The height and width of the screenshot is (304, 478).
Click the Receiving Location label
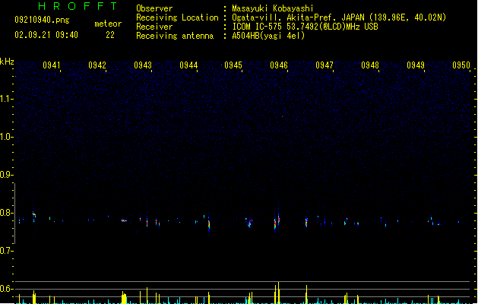pos(177,17)
